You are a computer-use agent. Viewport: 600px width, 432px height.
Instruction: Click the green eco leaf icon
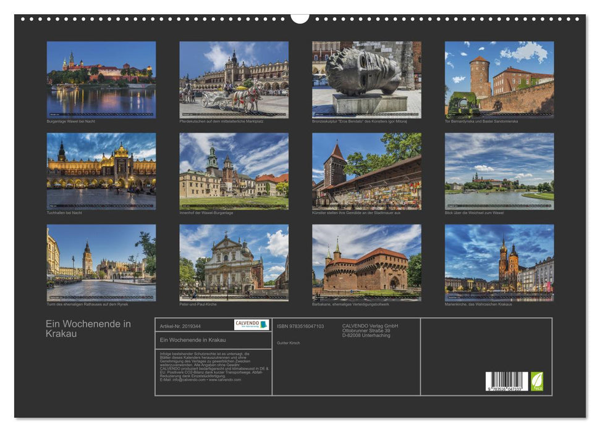(537, 381)
